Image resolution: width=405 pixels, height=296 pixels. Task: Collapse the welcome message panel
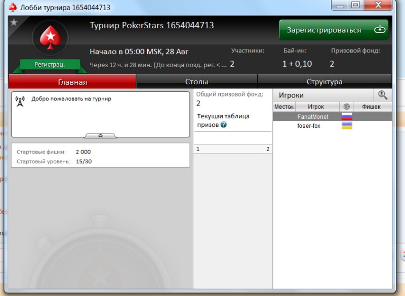[100, 135]
